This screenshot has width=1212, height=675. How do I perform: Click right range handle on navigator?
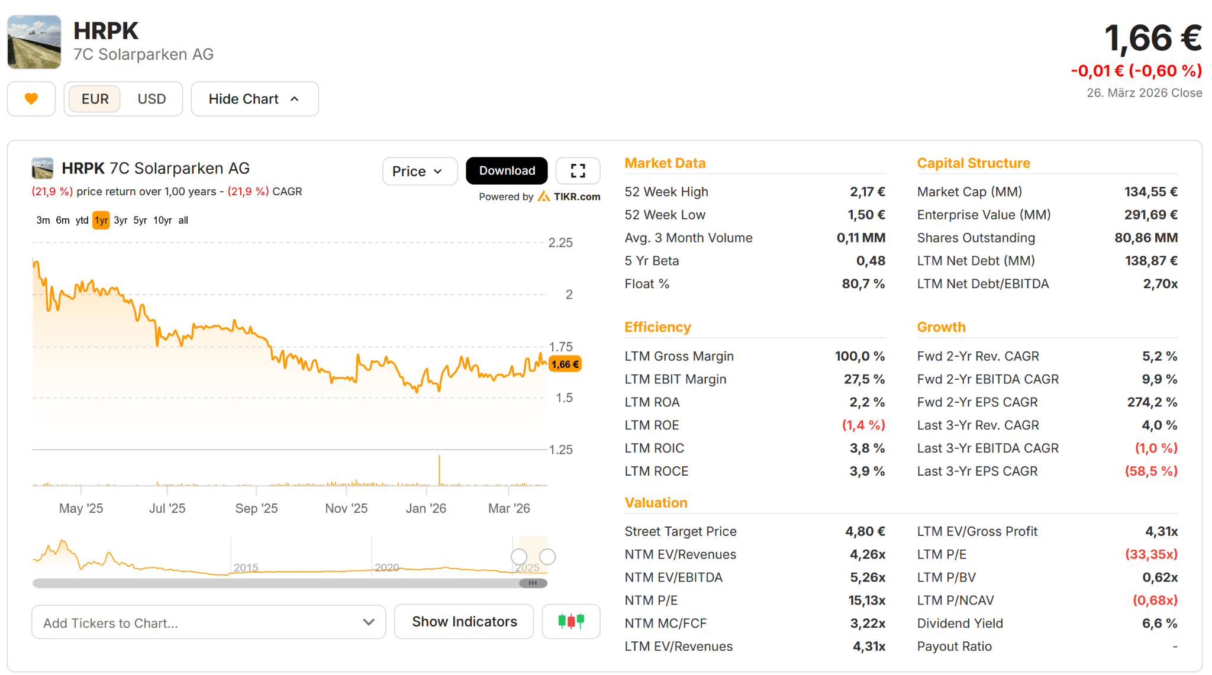click(x=547, y=556)
